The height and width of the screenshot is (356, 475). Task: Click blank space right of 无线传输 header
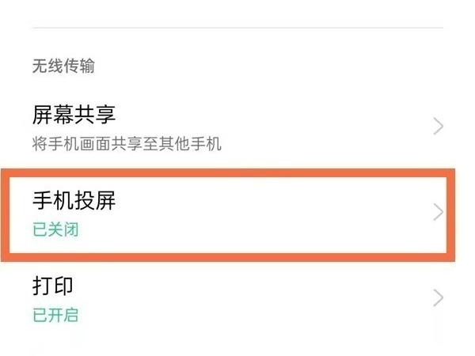point(277,66)
